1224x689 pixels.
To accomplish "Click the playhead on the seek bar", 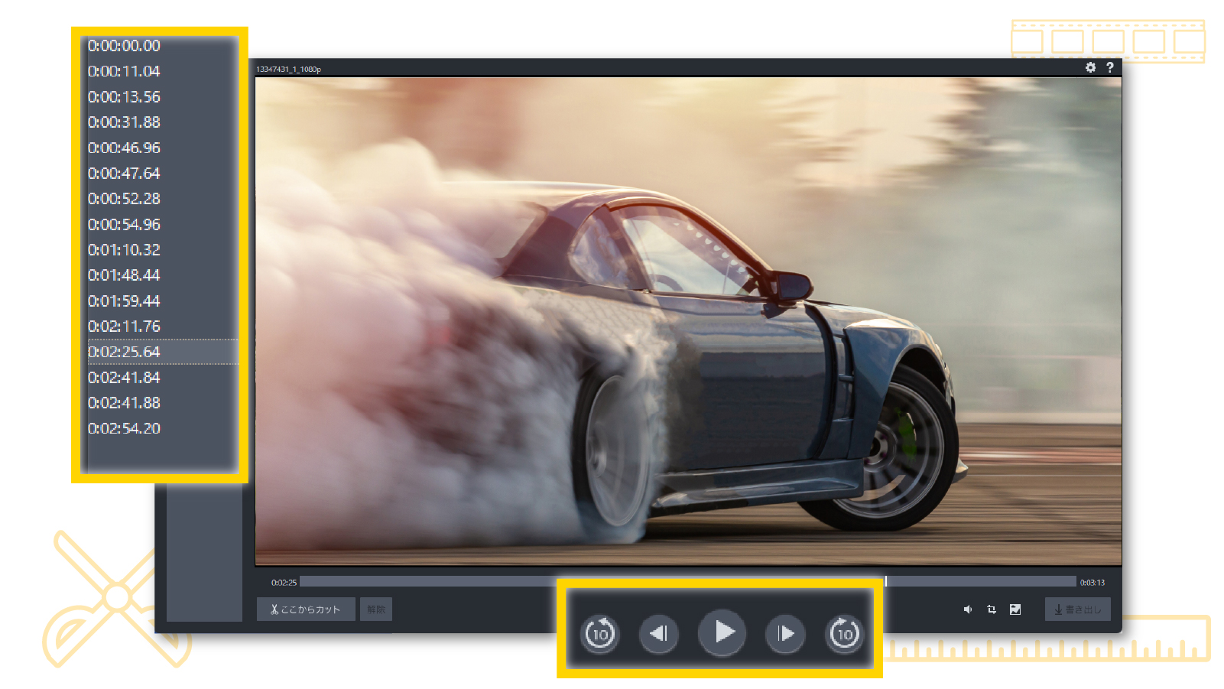I will pyautogui.click(x=886, y=582).
